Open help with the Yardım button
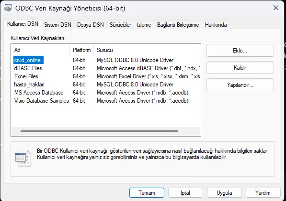The width and height of the screenshot is (286, 201). coord(263,192)
